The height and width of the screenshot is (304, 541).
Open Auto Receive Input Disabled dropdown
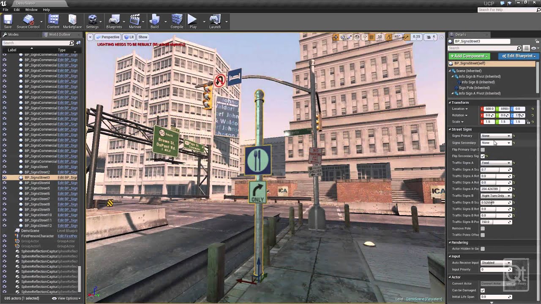point(496,263)
